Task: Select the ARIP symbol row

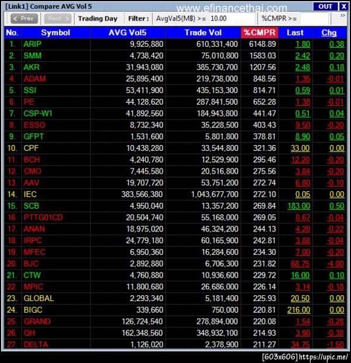Action: click(175, 44)
